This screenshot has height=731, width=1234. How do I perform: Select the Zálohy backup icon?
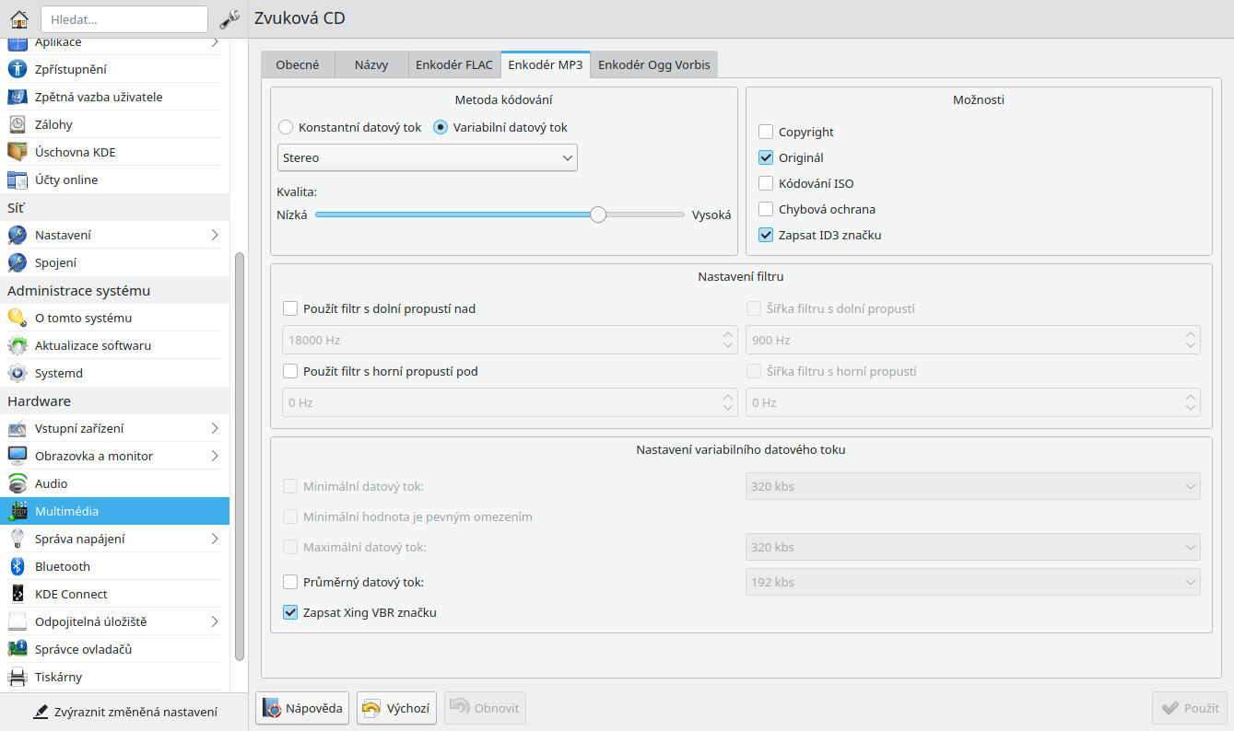[18, 124]
